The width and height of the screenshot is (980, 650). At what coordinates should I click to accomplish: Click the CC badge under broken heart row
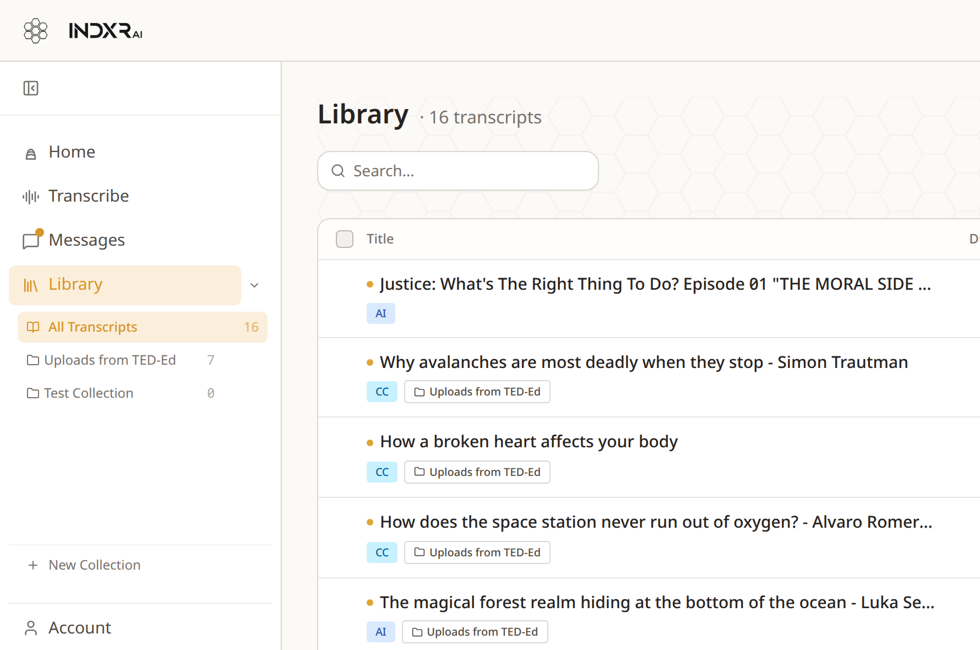coord(382,472)
